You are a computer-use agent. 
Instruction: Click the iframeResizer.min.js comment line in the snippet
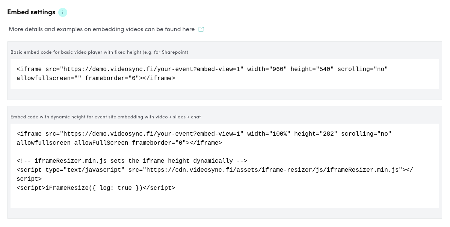pos(132,161)
